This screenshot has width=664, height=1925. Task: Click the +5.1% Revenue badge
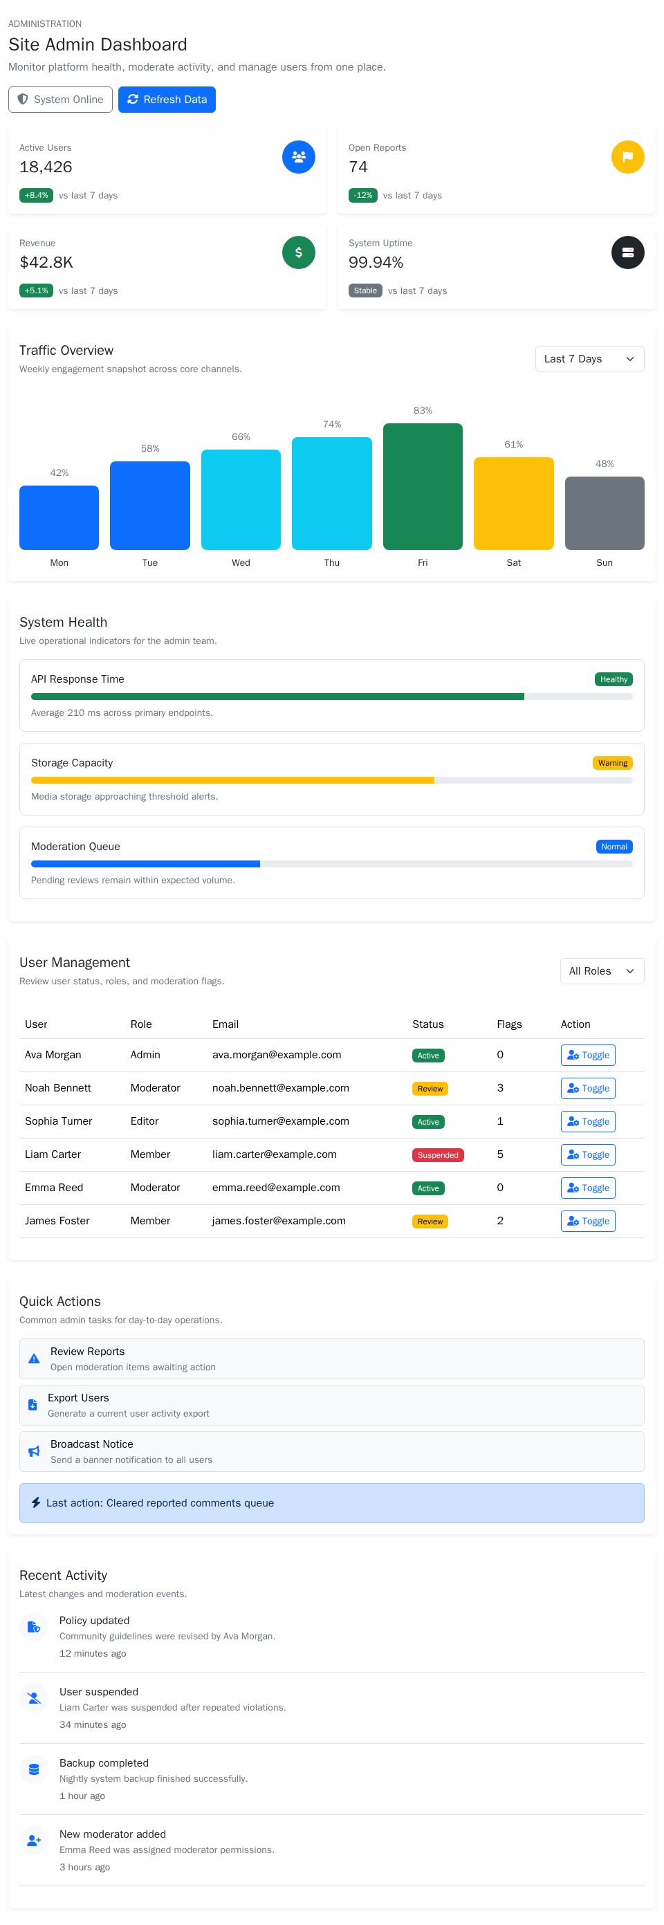(36, 291)
